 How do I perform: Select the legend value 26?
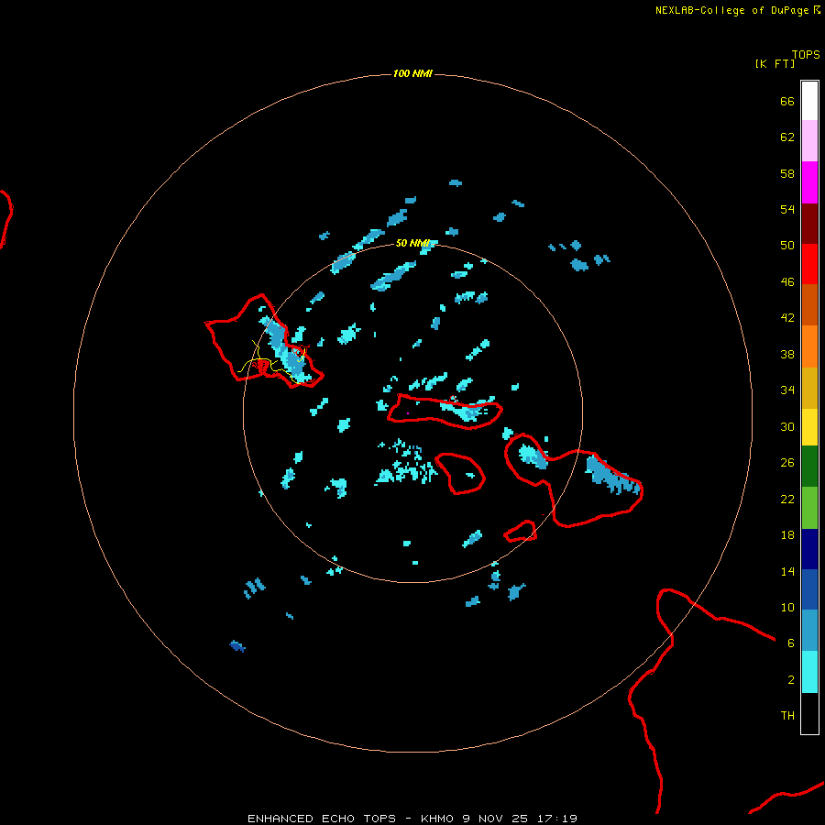coord(787,463)
